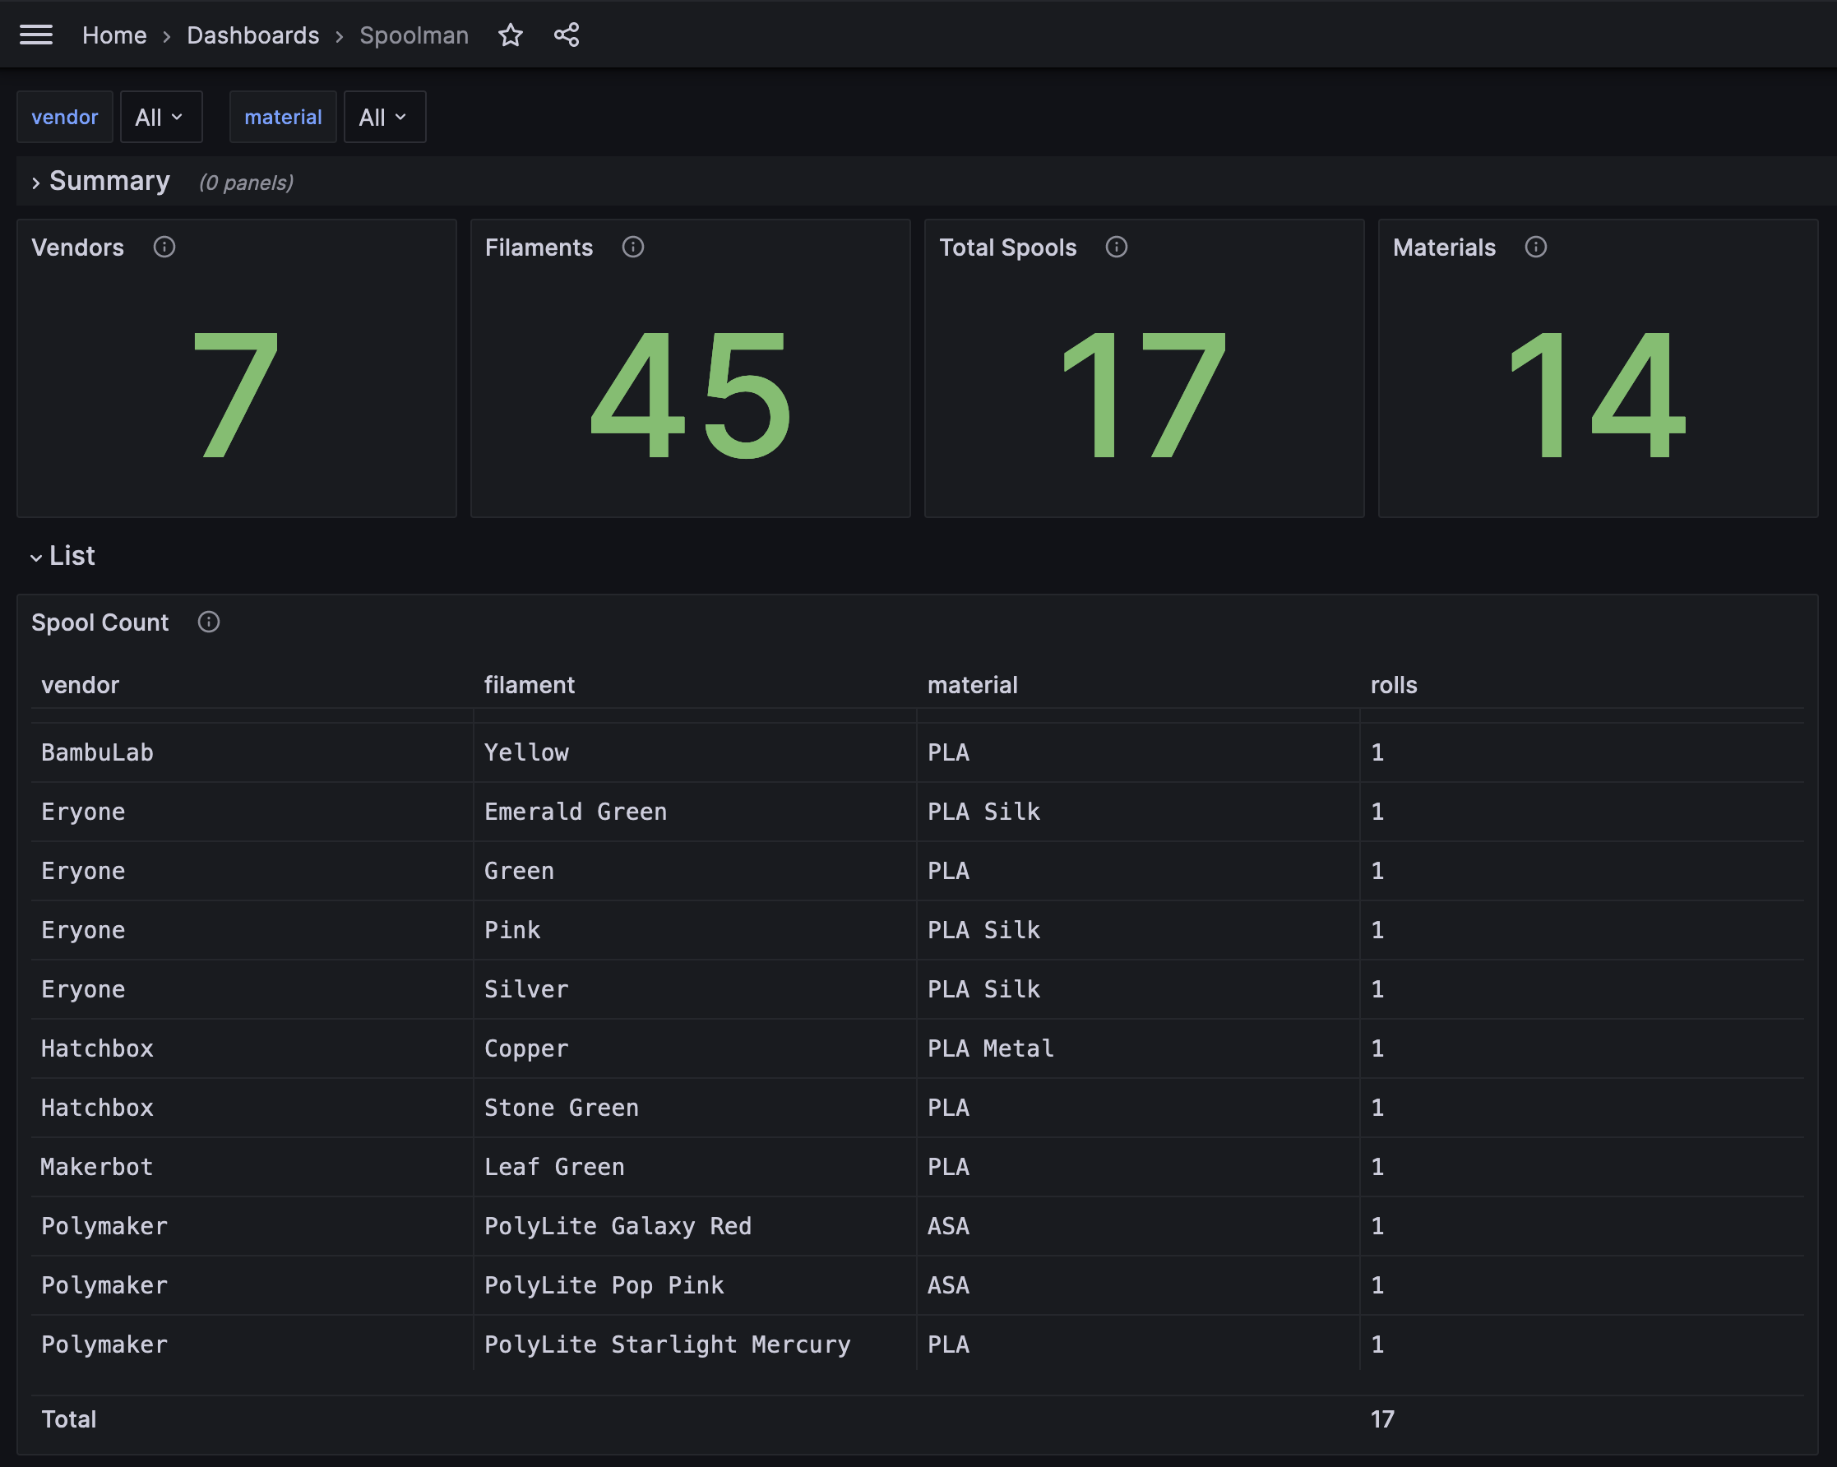The image size is (1837, 1467).
Task: Show info for Vendors panel
Action: coord(164,247)
